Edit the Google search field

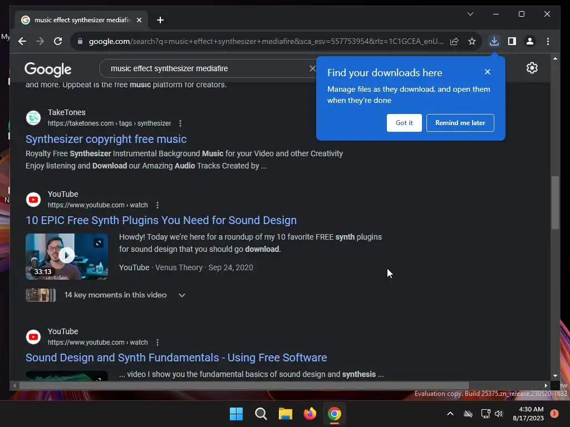click(x=207, y=68)
